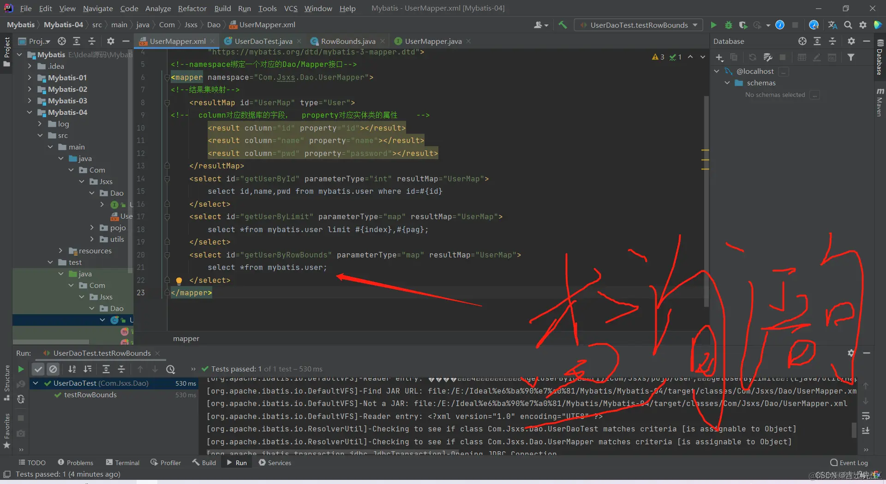Open the TODO tool window
886x484 pixels.
[x=32, y=463]
